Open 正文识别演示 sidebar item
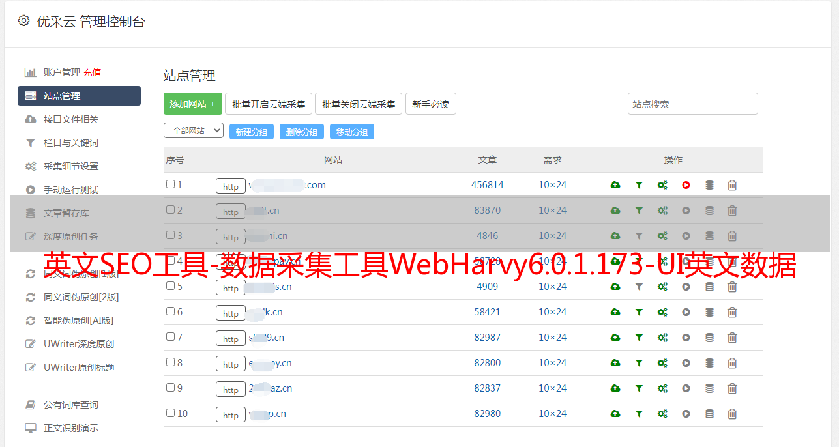 tap(71, 428)
